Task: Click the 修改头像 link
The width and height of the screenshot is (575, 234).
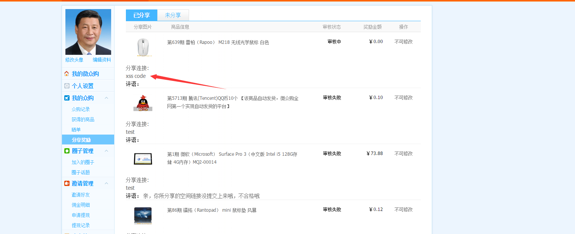Action: tap(74, 60)
